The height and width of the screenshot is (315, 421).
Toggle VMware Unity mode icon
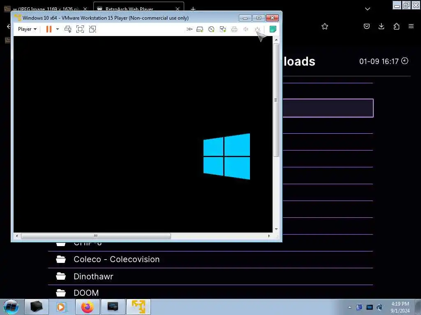[93, 29]
